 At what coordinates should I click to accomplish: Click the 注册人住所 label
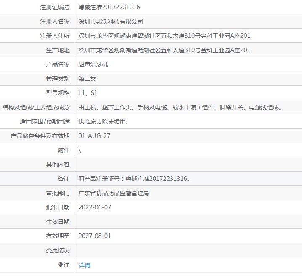point(55,36)
